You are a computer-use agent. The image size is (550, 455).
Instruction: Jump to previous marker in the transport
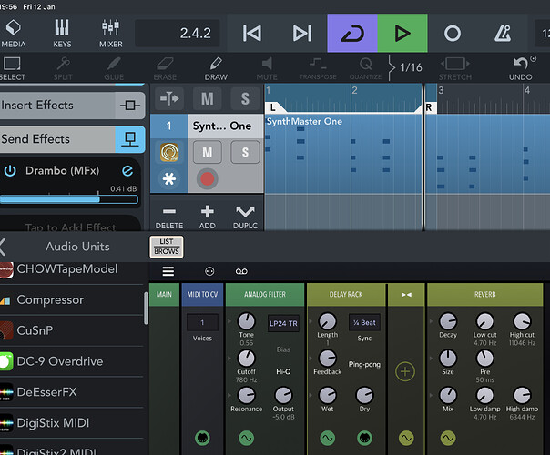coord(252,34)
